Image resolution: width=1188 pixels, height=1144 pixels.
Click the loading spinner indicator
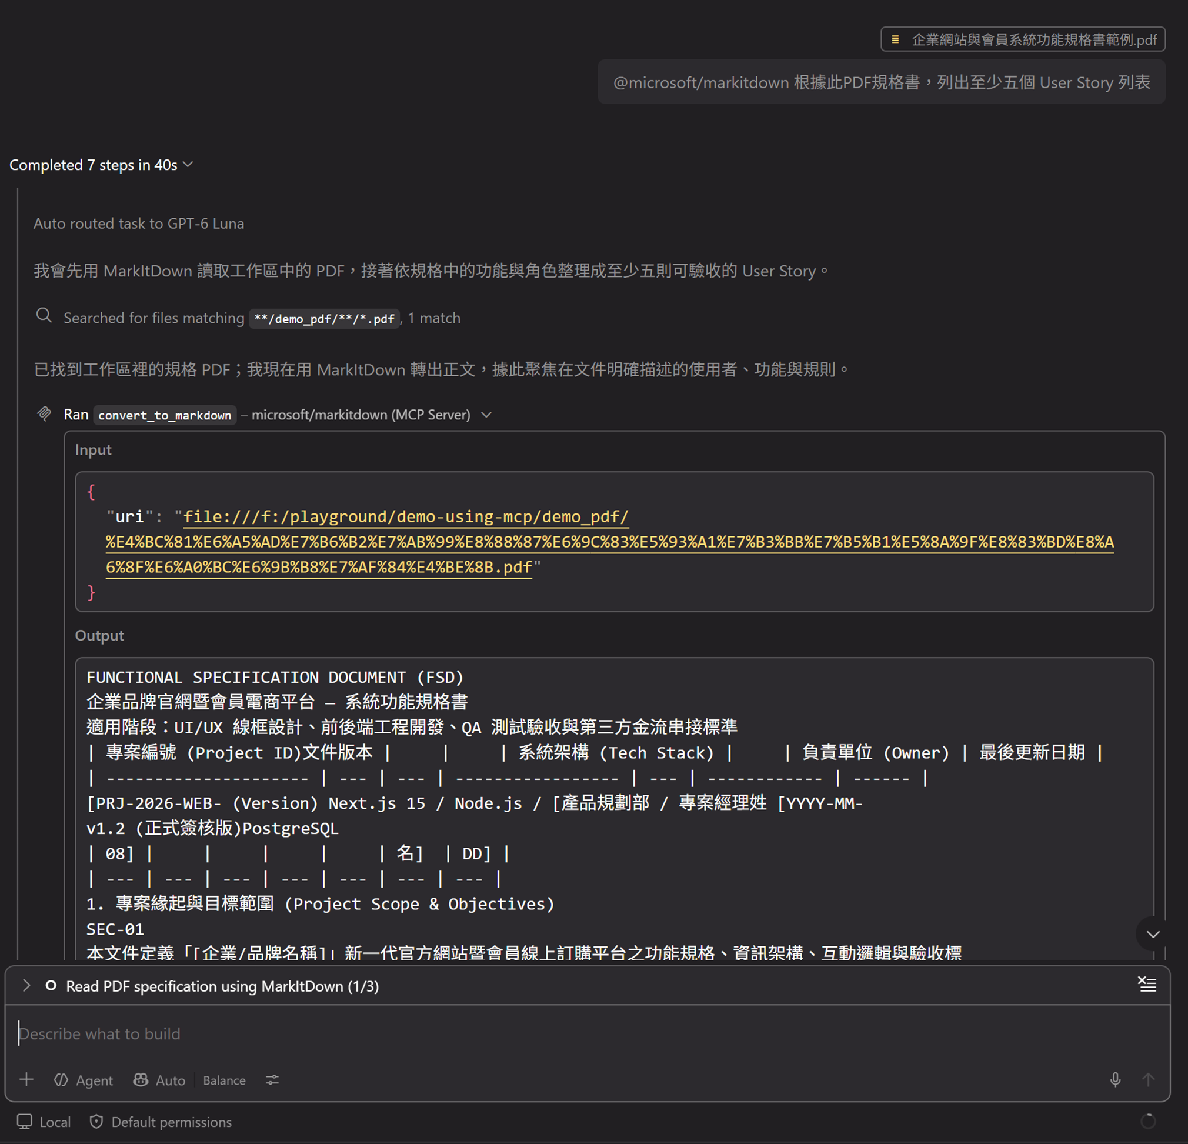click(x=1148, y=1122)
